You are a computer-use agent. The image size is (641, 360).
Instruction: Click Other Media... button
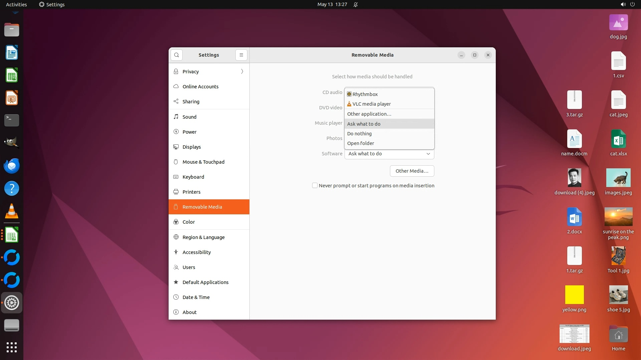tap(412, 171)
